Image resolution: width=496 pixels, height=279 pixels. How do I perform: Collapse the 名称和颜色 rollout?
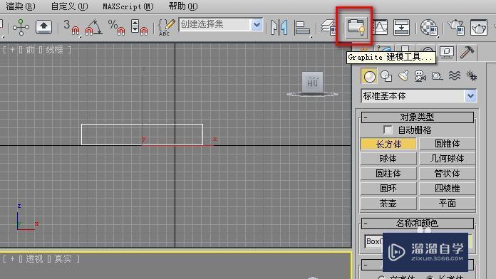pyautogui.click(x=417, y=223)
